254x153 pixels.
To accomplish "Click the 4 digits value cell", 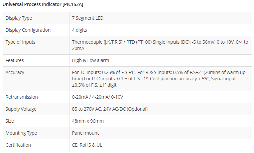I will tap(79, 30).
